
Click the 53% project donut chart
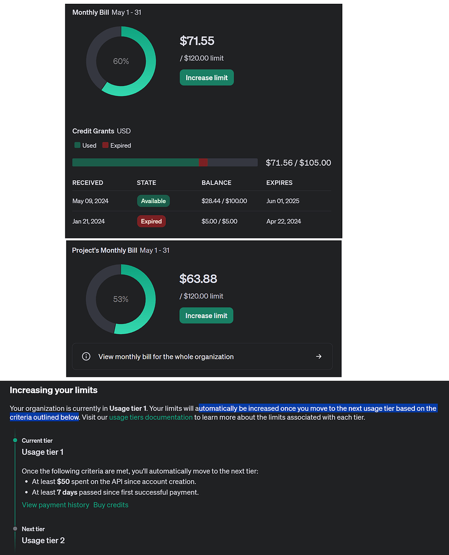click(x=120, y=299)
